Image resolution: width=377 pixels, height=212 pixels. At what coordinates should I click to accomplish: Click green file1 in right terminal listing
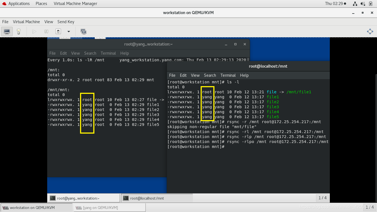tap(273, 97)
